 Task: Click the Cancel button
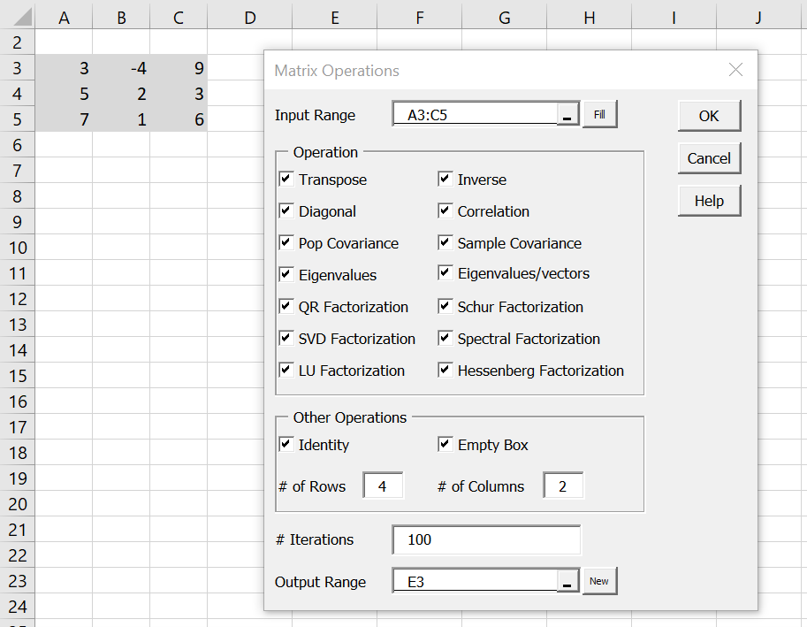(709, 158)
